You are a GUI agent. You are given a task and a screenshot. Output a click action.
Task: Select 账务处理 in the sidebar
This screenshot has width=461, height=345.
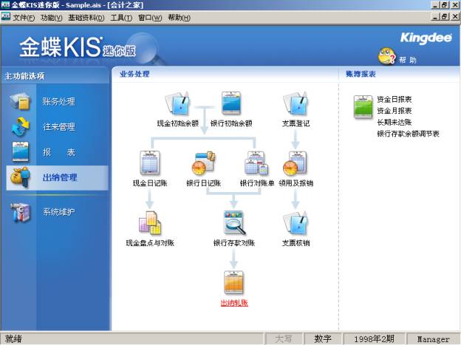point(58,102)
